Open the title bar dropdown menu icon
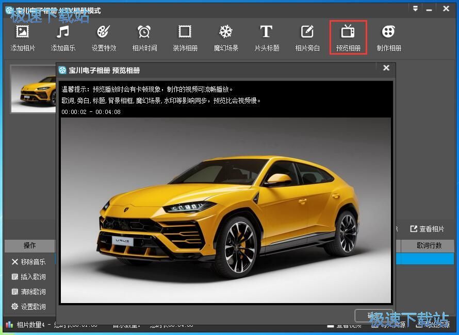This screenshot has height=335, width=459. (415, 9)
